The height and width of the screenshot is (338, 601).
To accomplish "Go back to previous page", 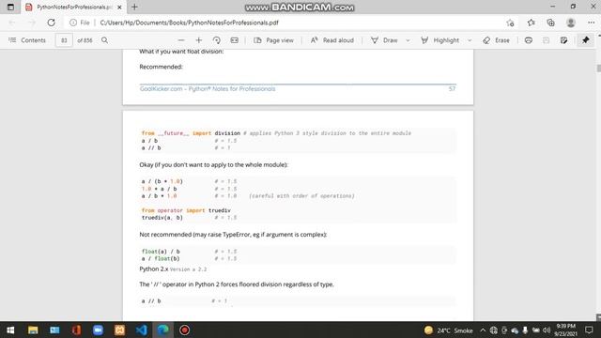I will pyautogui.click(x=12, y=23).
